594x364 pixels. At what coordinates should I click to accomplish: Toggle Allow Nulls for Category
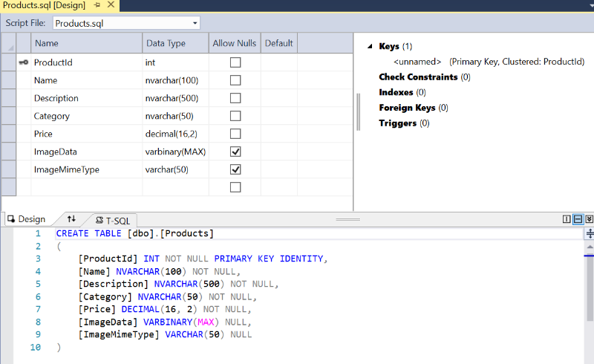235,116
